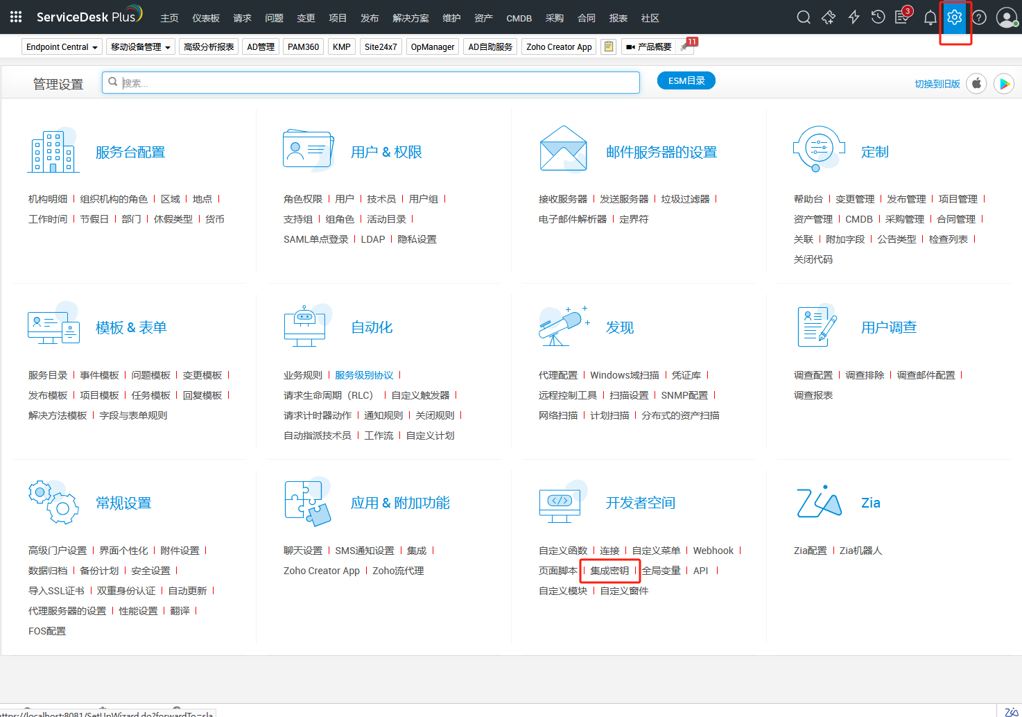The height and width of the screenshot is (717, 1022).
Task: Open the Zia sparkle assistant icon
Action: click(829, 17)
